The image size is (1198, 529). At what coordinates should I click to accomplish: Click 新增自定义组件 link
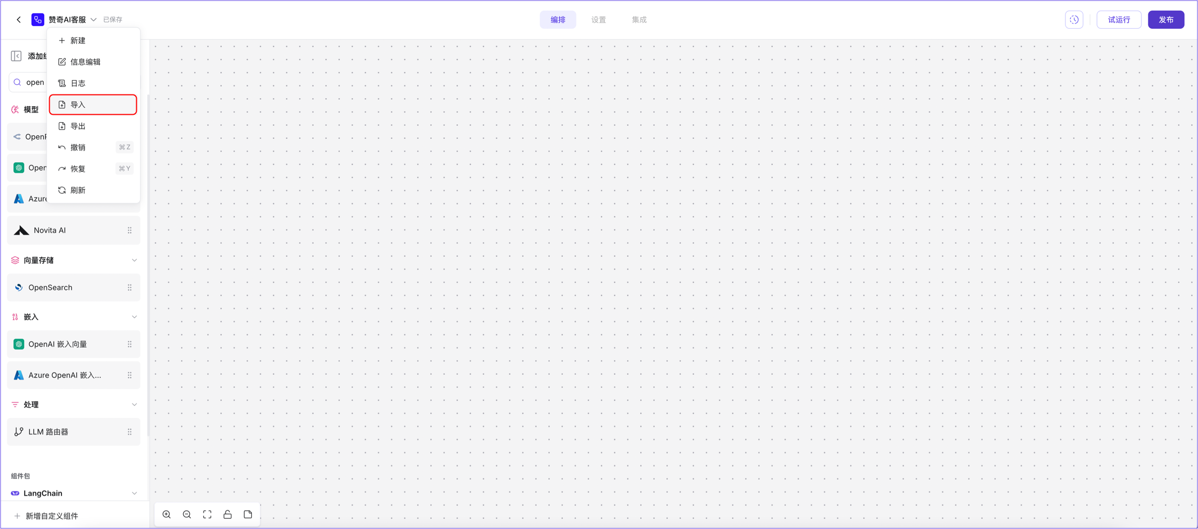[51, 516]
